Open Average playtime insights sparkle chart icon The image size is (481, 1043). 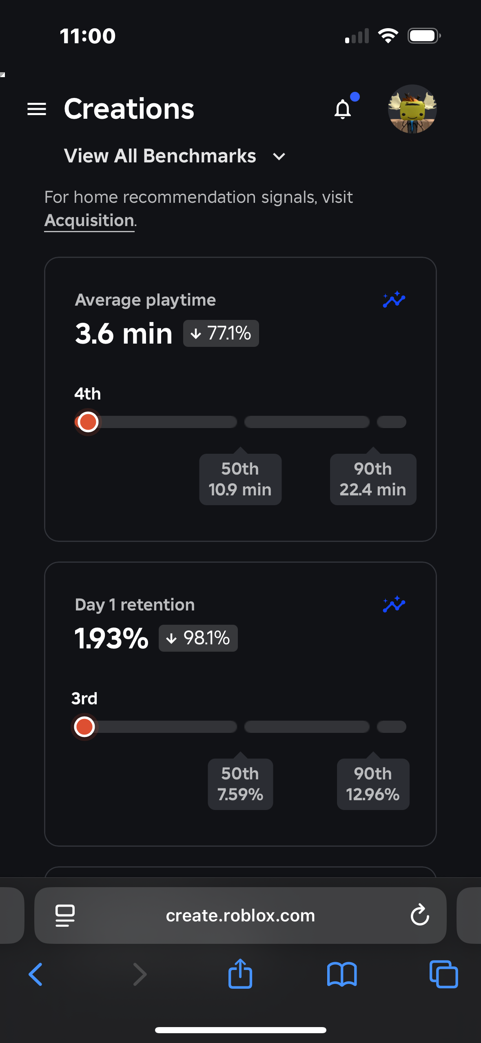click(x=394, y=300)
